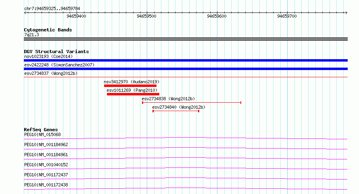This screenshot has width=359, height=194.
Task: Click the chr7:94659325..94659784 region label
Action: pos(52,9)
